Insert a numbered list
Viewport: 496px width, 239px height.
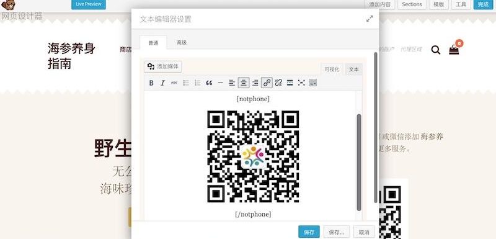197,83
